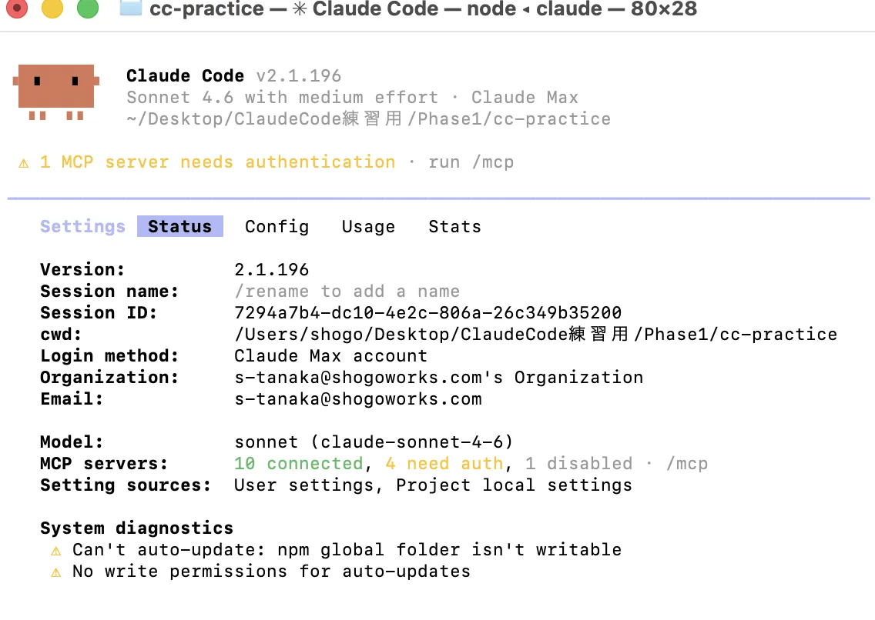Click the yellow minimize window button
This screenshot has height=620, width=875.
[52, 8]
